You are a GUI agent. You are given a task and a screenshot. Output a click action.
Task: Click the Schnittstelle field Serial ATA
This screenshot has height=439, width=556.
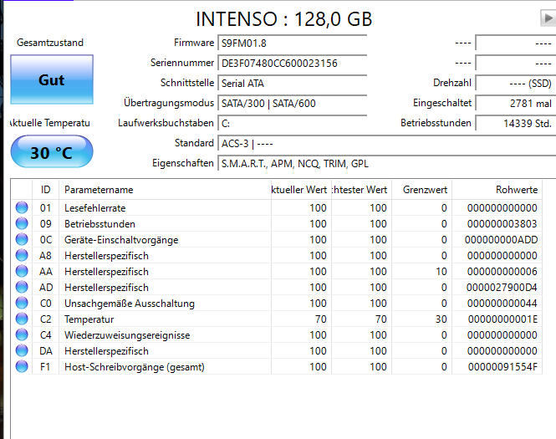point(292,84)
